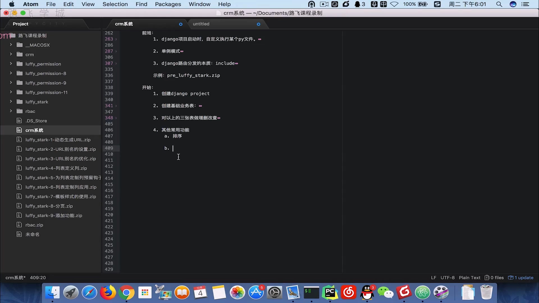Click the 1 update package indicator
The height and width of the screenshot is (303, 539).
521,278
